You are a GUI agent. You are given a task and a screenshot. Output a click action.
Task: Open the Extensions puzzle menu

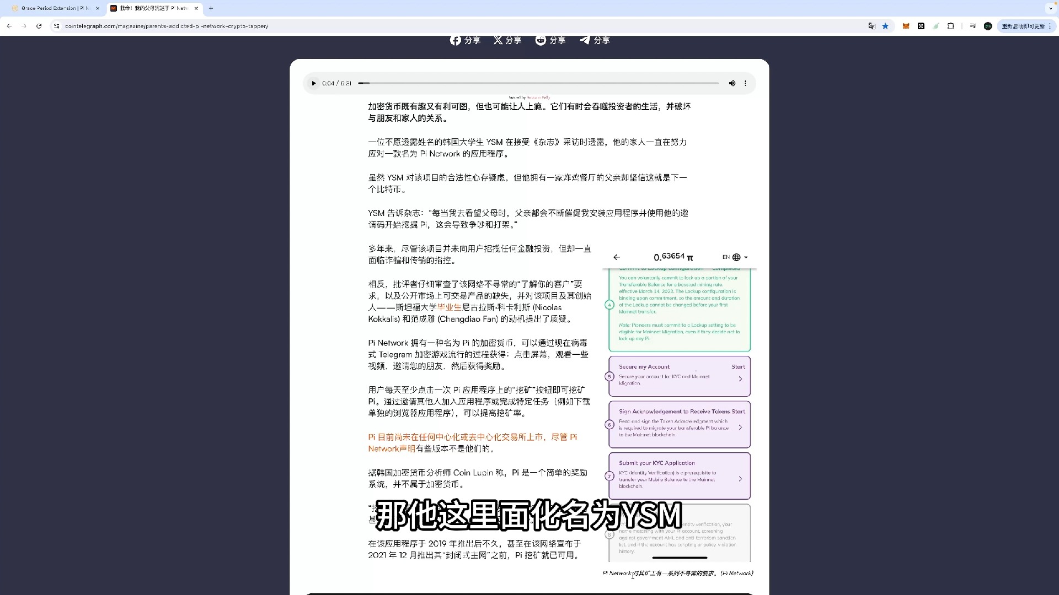(950, 26)
